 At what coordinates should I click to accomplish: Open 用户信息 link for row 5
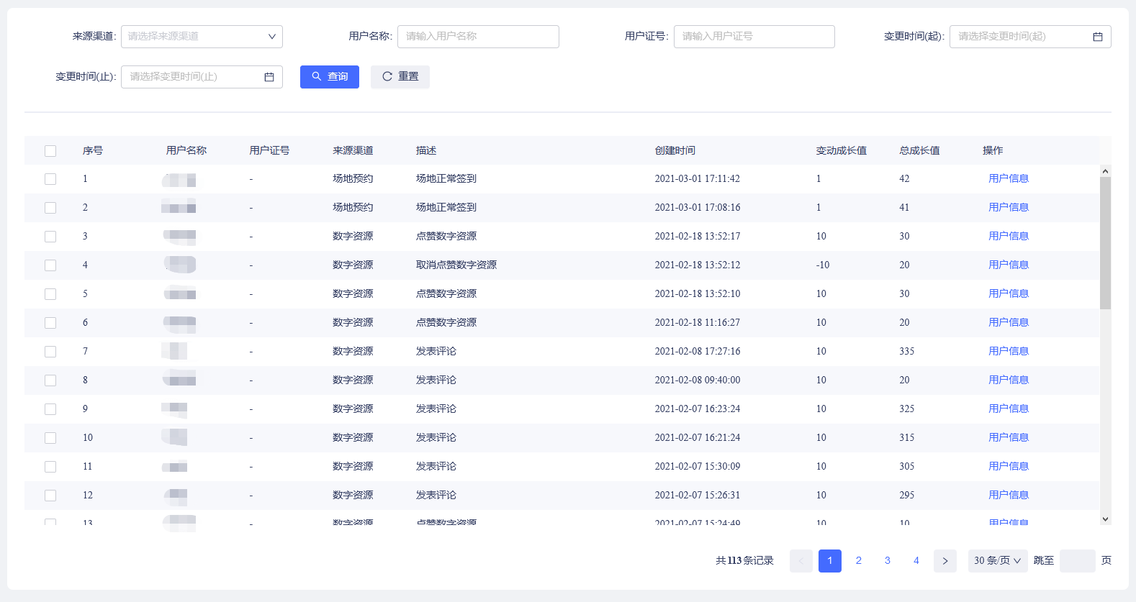[1009, 294]
